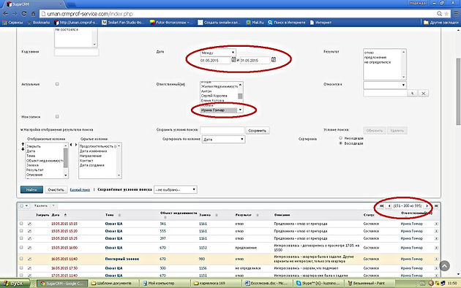Open the 'Сервисы' bookmarks bar item

[12, 23]
